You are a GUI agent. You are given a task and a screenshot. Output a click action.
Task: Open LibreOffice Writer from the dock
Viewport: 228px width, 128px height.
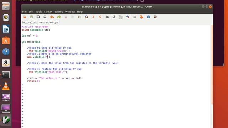point(6,29)
